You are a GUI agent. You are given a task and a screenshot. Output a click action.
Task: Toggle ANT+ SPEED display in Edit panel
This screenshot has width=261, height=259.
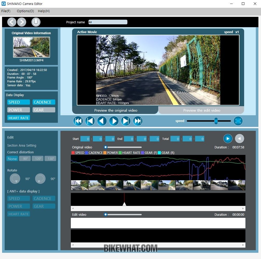coord(18,199)
